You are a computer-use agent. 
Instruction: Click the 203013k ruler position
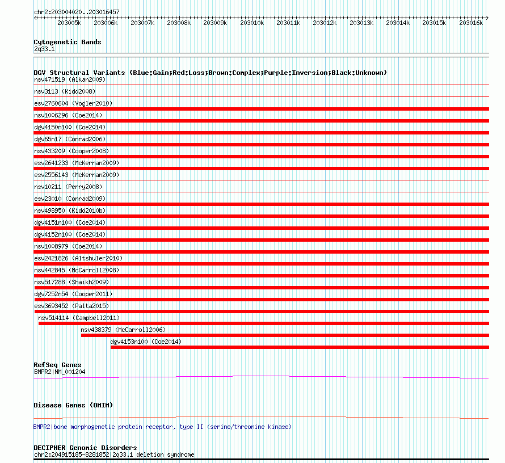tap(361, 23)
